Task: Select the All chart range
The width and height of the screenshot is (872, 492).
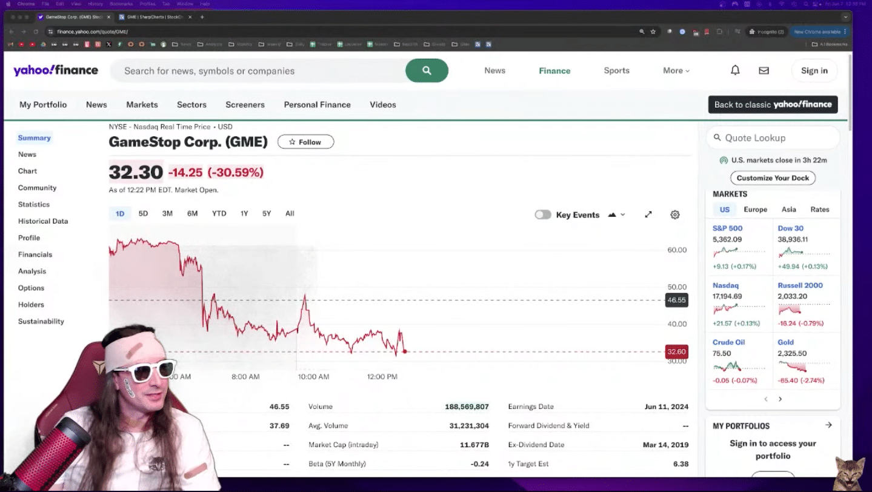Action: pyautogui.click(x=290, y=213)
